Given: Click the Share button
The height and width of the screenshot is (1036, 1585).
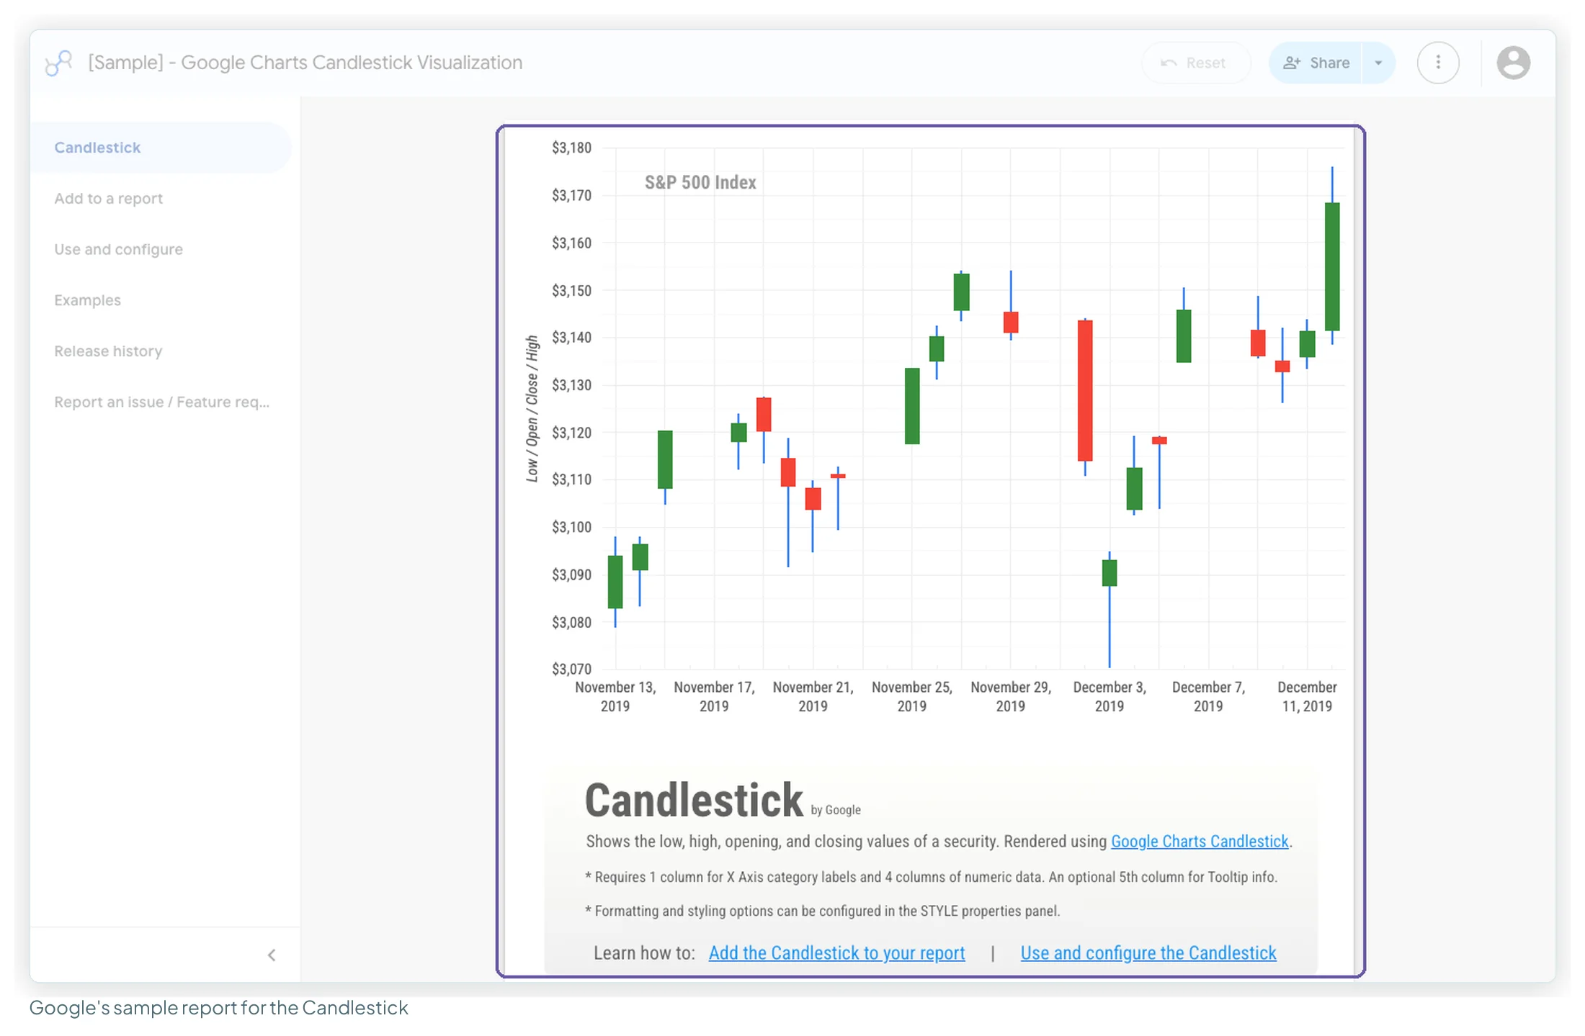Looking at the screenshot, I should point(1316,63).
